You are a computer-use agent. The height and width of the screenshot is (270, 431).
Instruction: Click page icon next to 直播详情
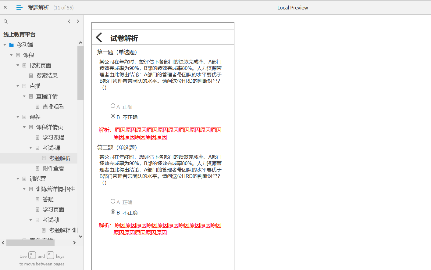(x=31, y=96)
